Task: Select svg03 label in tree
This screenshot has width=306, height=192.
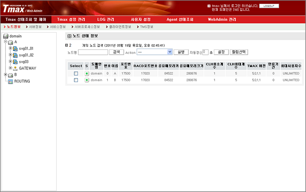Action: [x=24, y=62]
